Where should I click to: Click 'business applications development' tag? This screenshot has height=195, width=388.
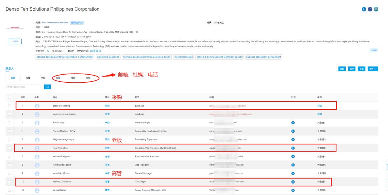(x=264, y=57)
